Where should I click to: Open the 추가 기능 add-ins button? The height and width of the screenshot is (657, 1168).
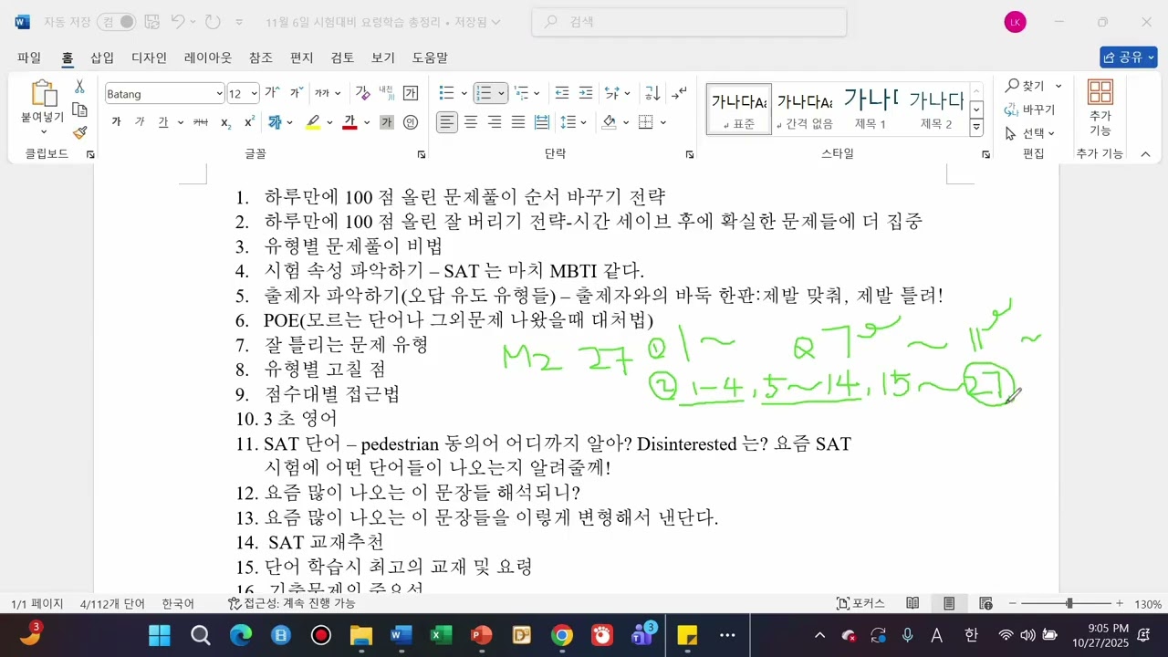(x=1100, y=108)
